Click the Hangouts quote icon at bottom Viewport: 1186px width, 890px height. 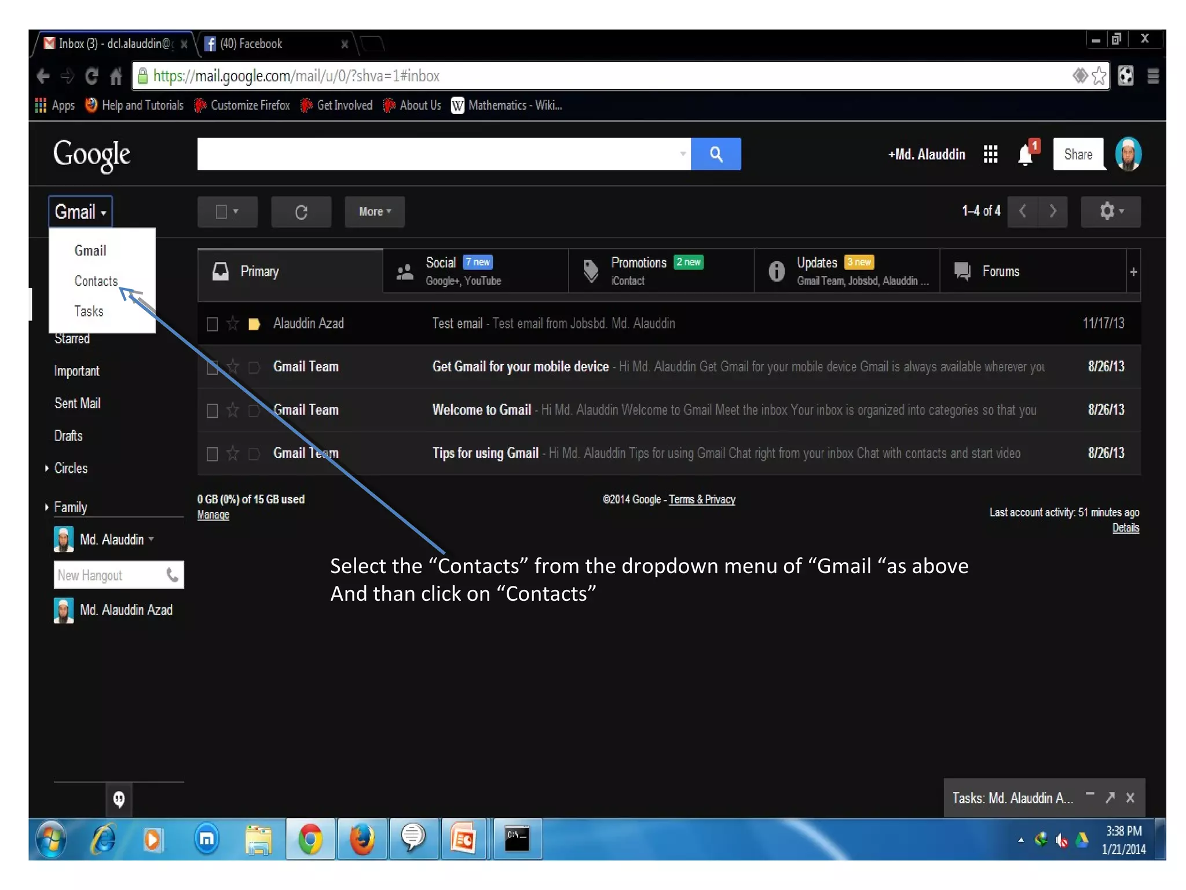[119, 800]
